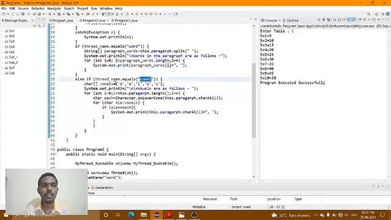The width and height of the screenshot is (391, 220).
Task: Switch to the Program.java editor tab
Action: coord(61,20)
